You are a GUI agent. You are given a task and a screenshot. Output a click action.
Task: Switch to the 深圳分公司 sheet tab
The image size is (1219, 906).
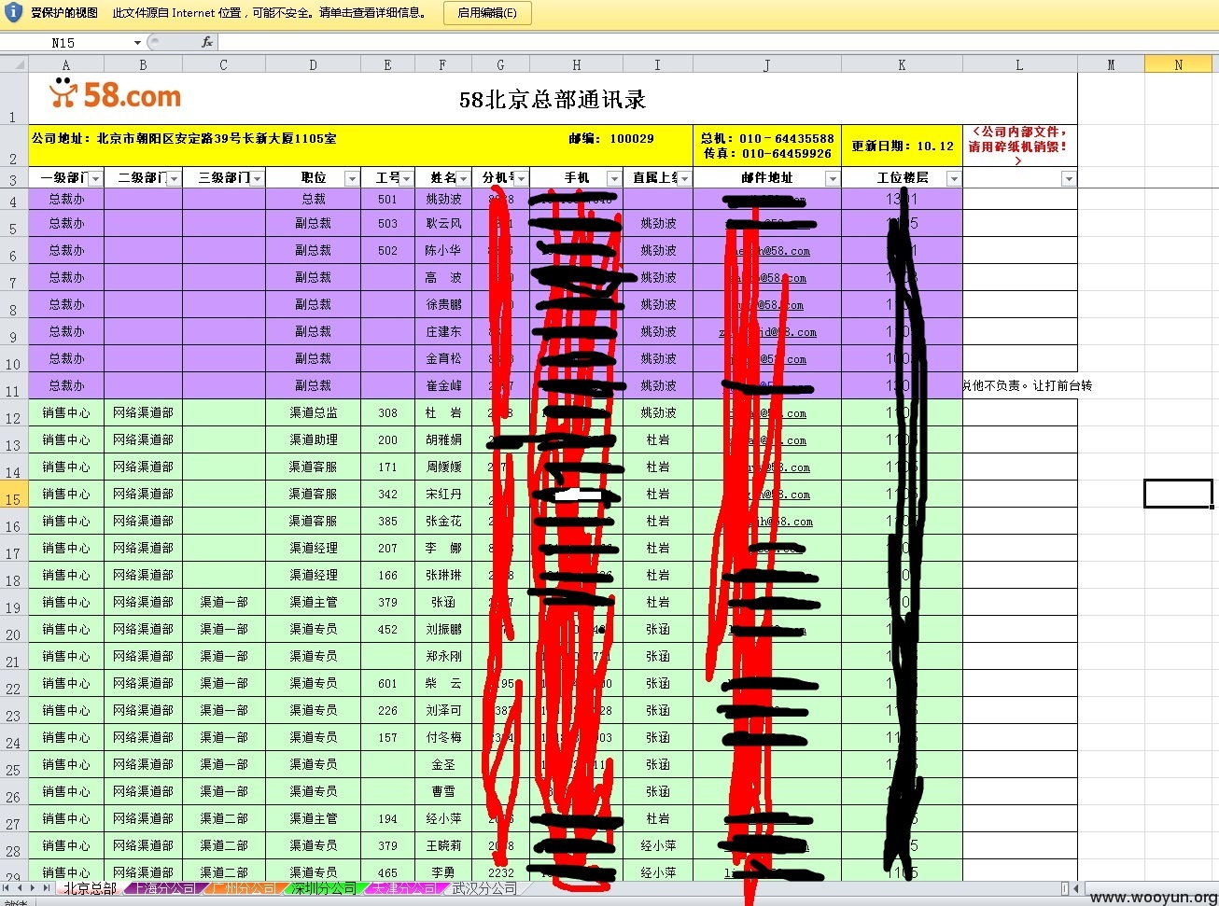(x=325, y=888)
